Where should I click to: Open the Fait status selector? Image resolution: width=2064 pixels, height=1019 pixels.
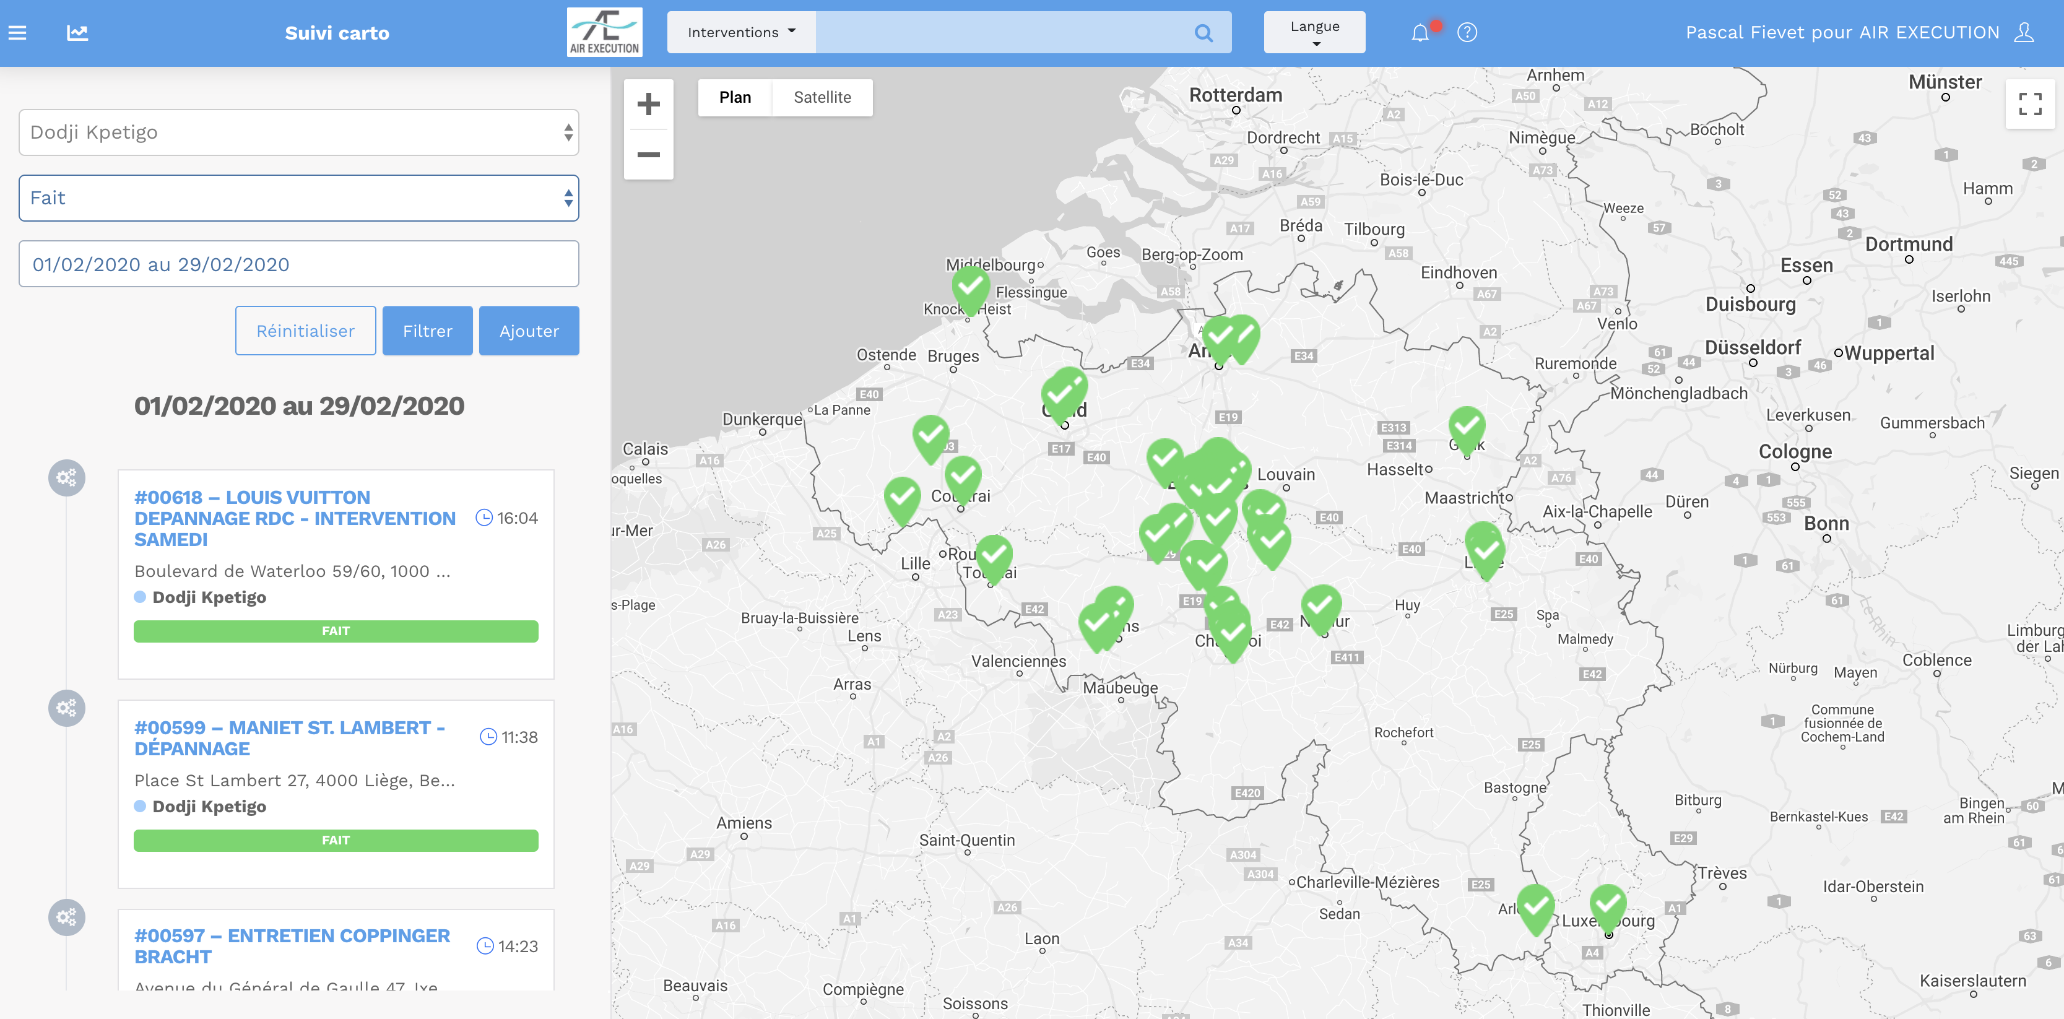click(298, 199)
